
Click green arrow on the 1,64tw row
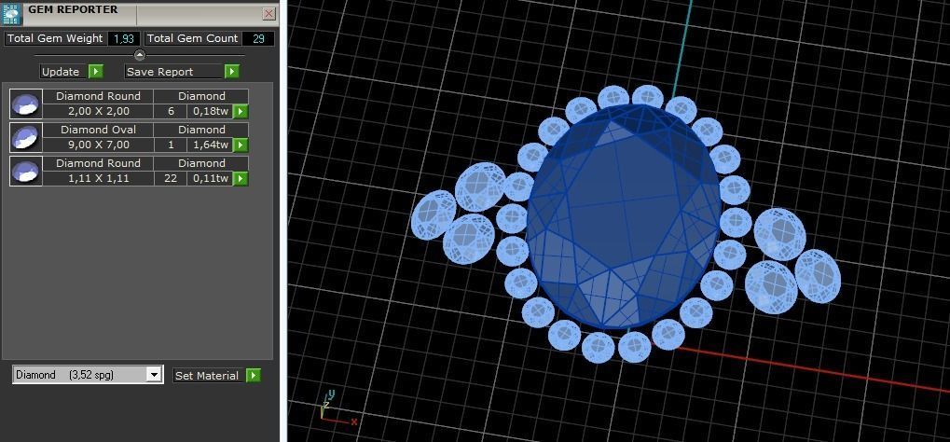pos(241,145)
